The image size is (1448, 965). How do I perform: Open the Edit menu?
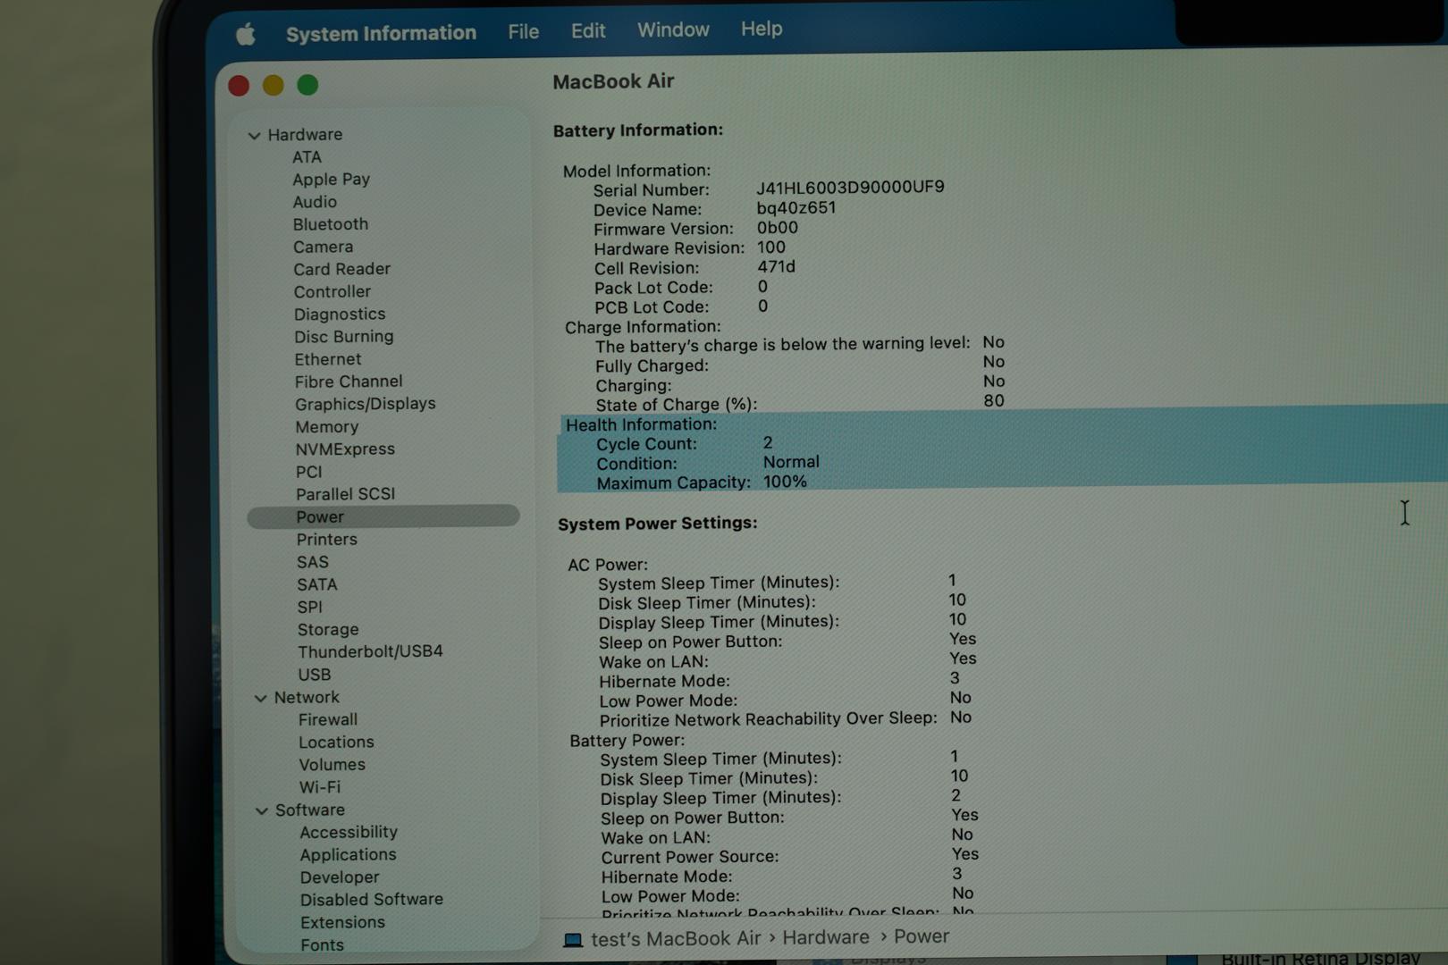pyautogui.click(x=588, y=31)
